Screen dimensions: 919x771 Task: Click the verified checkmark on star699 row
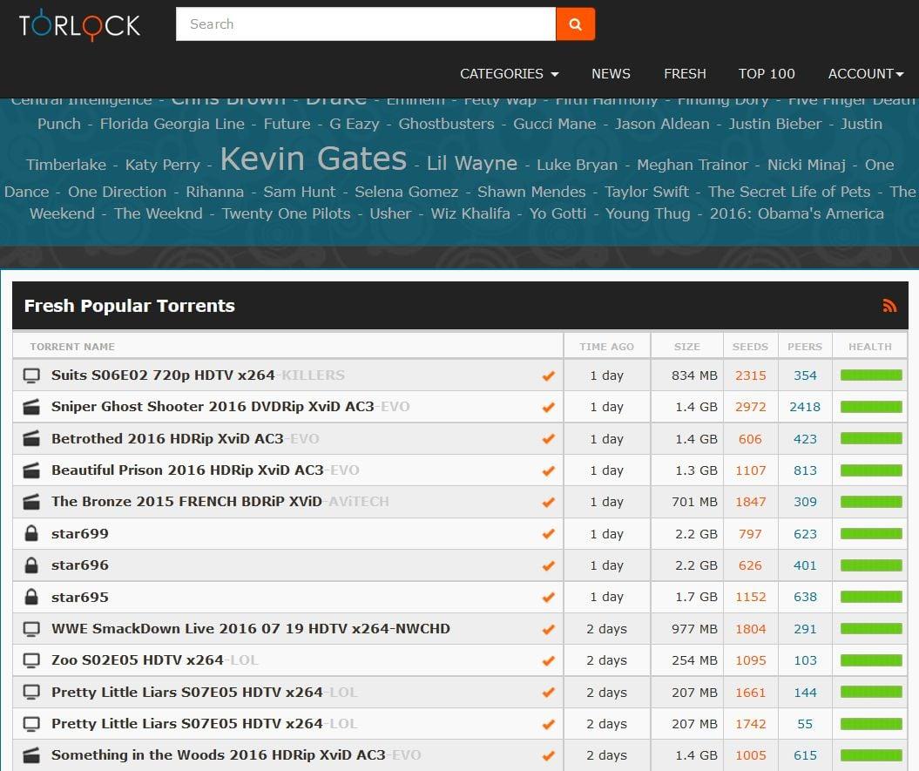(x=548, y=534)
